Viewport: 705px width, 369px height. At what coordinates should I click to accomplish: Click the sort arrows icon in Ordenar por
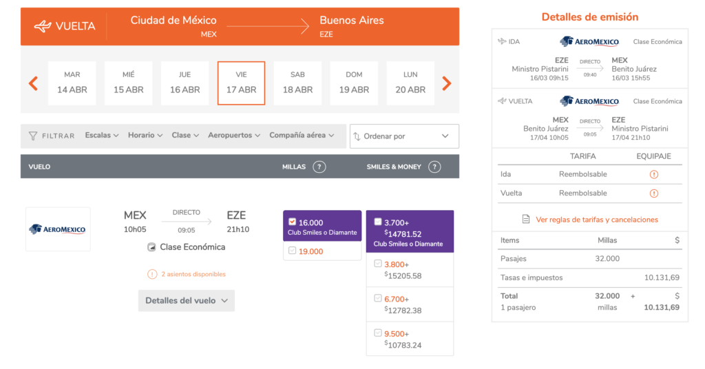pyautogui.click(x=357, y=136)
